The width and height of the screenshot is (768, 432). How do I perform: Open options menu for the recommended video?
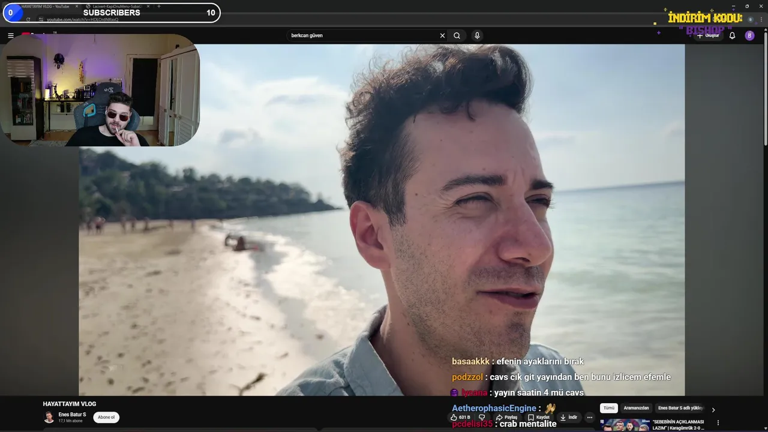718,423
